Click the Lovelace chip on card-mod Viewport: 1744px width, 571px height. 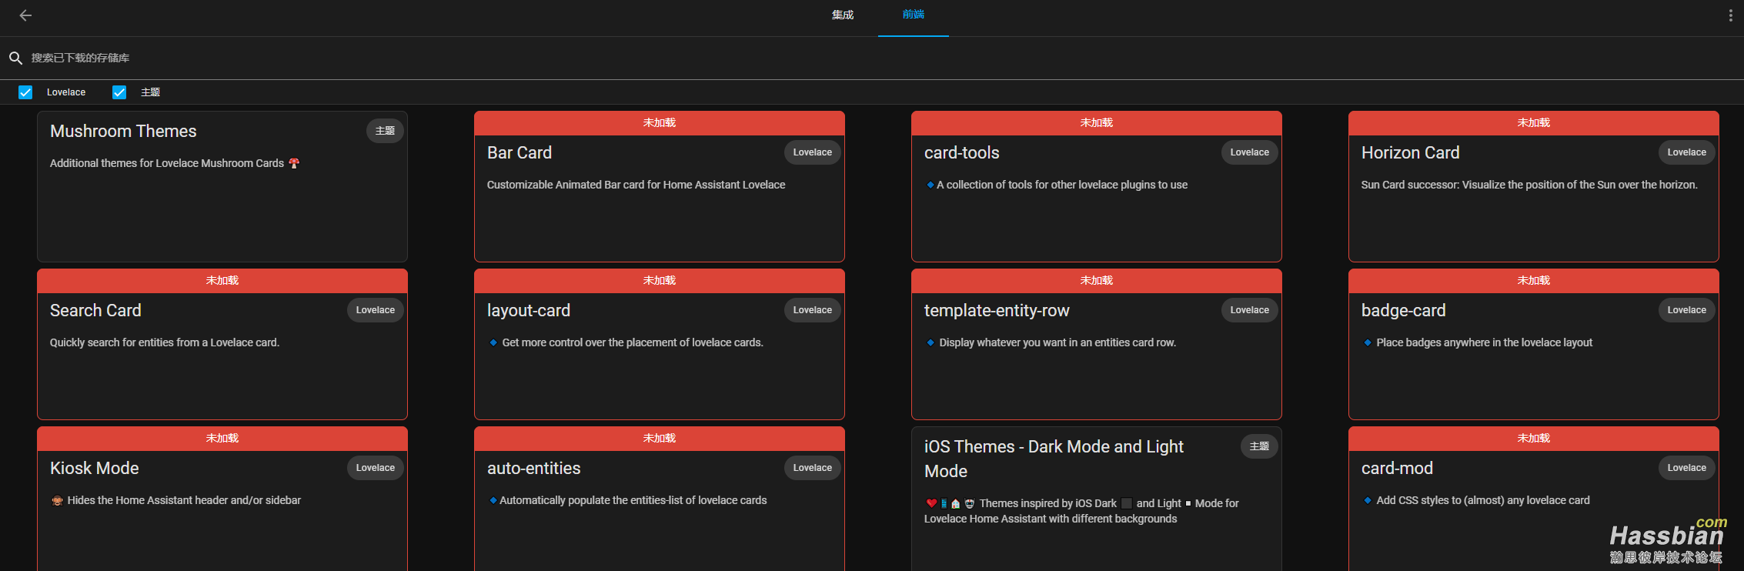coord(1687,468)
